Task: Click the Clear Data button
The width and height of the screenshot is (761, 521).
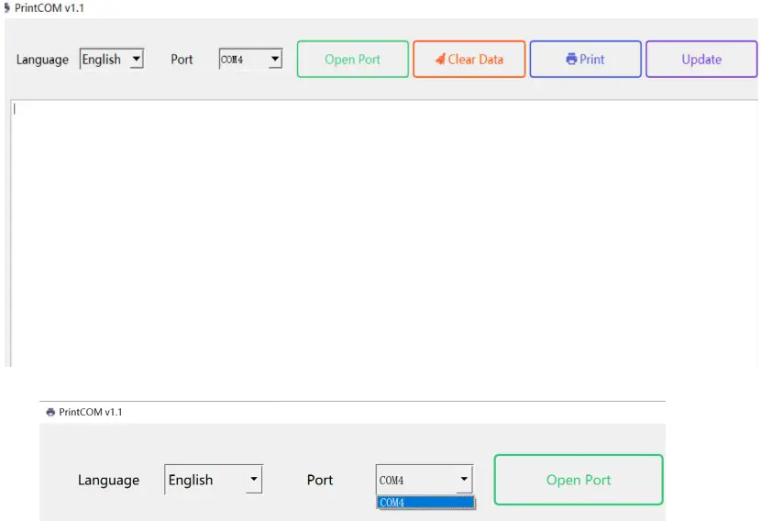Action: click(469, 60)
